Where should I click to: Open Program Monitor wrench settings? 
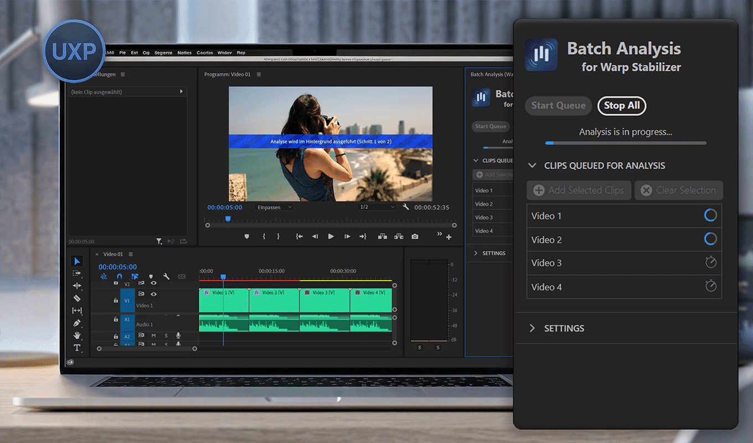point(406,207)
